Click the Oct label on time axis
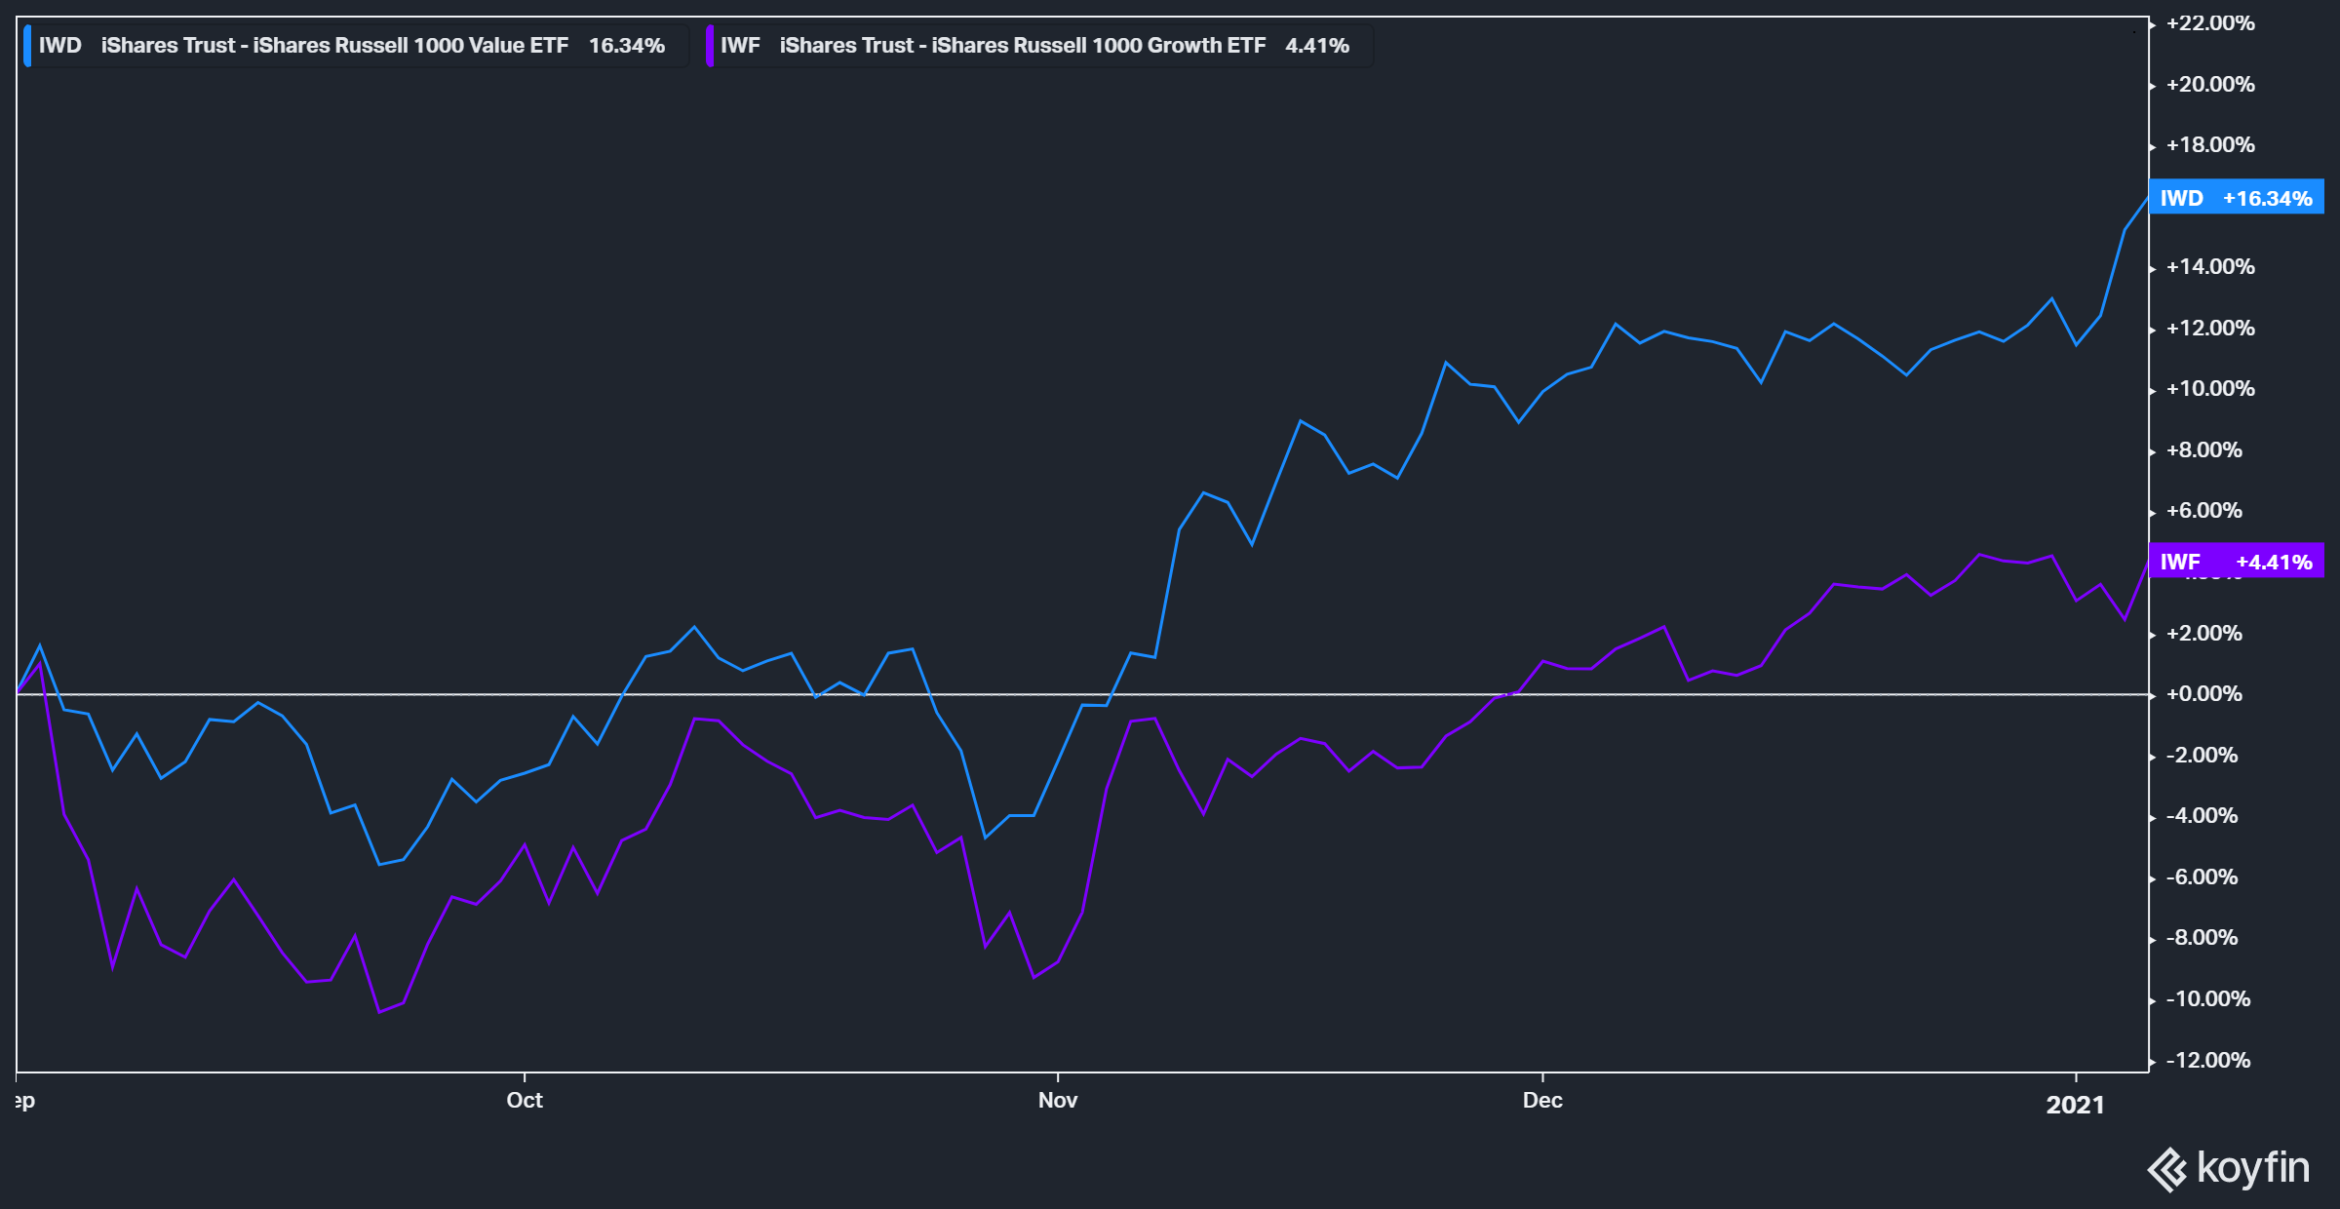The width and height of the screenshot is (2340, 1209). (525, 1100)
